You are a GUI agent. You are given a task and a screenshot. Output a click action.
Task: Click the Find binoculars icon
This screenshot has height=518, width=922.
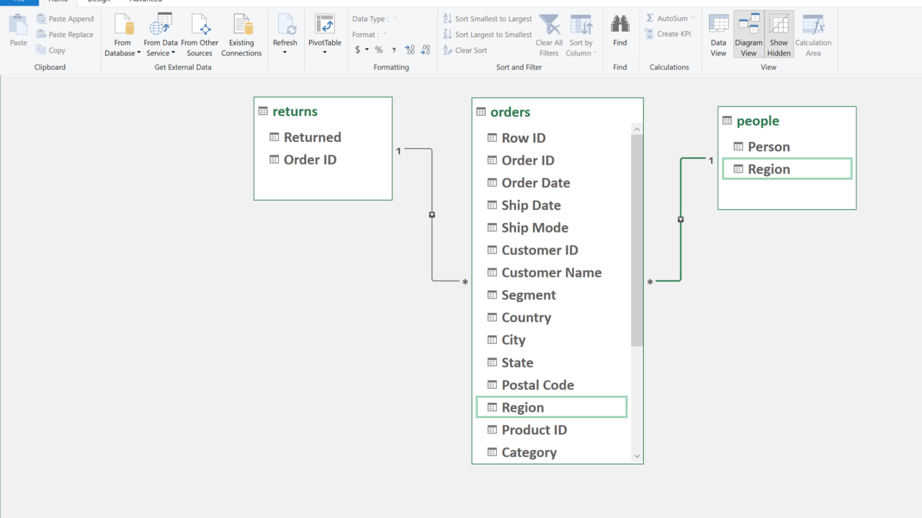(619, 25)
